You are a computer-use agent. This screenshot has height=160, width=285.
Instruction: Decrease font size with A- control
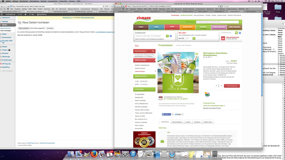point(192,22)
